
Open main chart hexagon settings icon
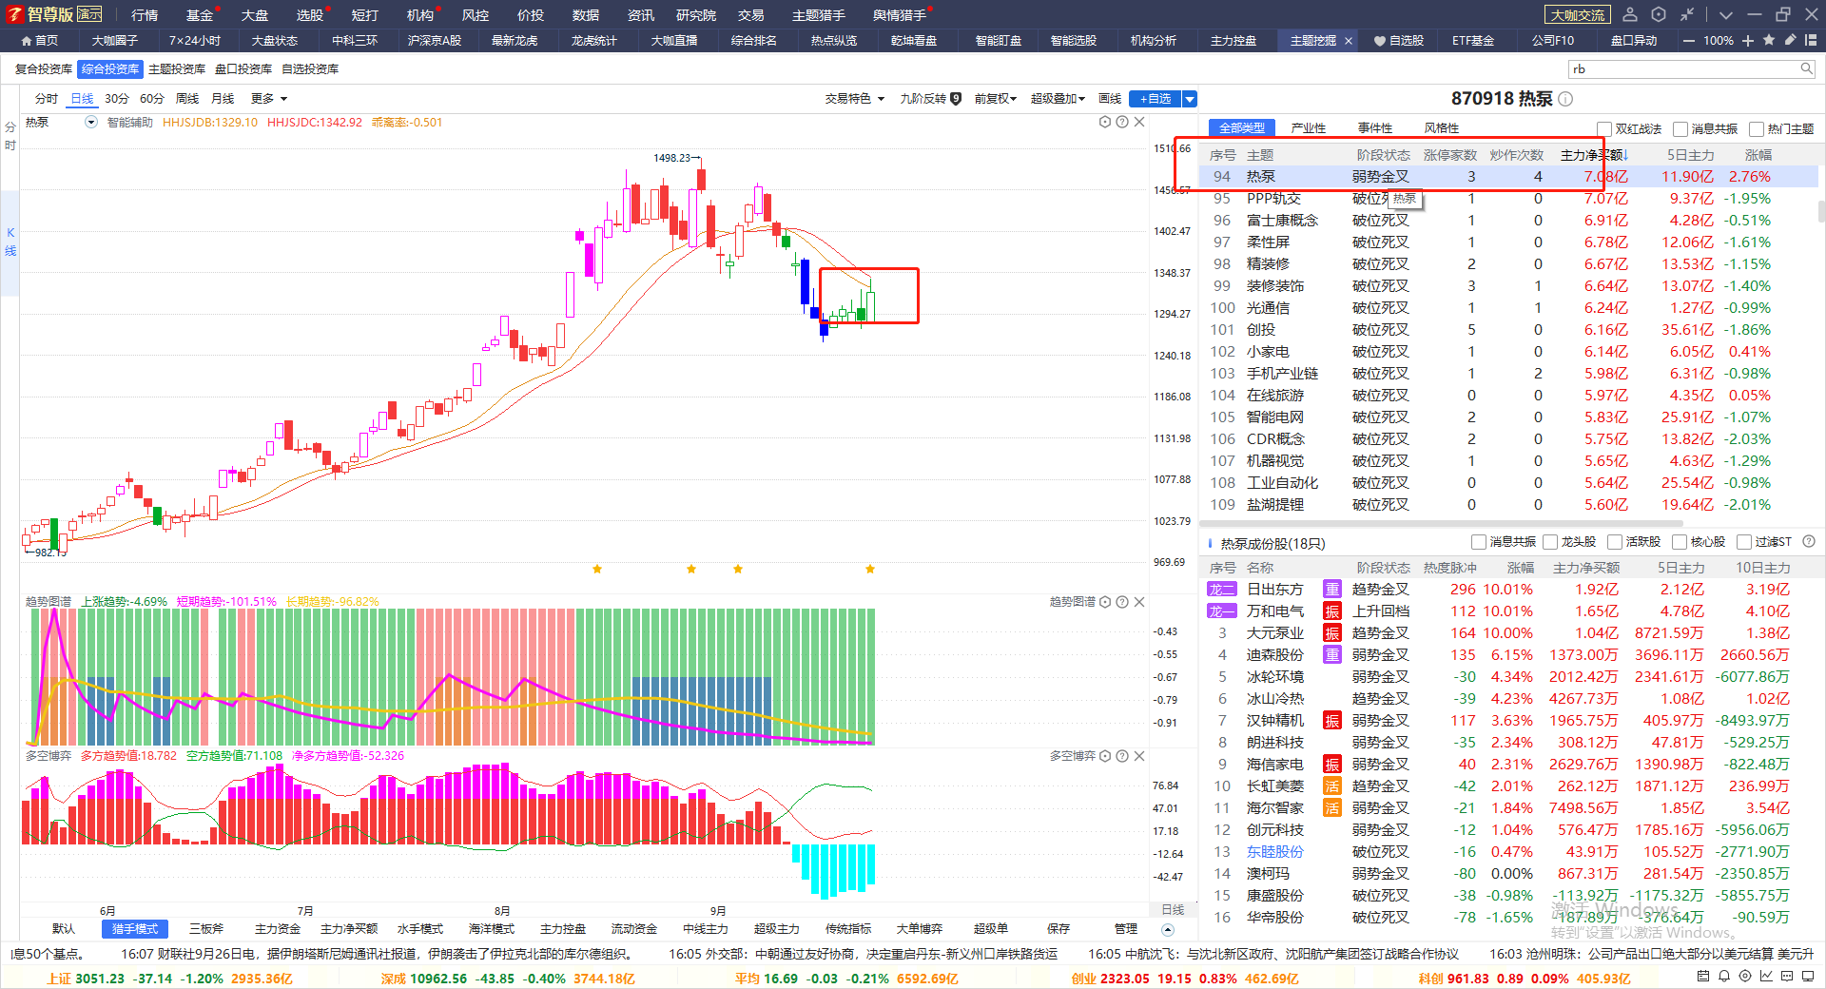coord(1105,122)
